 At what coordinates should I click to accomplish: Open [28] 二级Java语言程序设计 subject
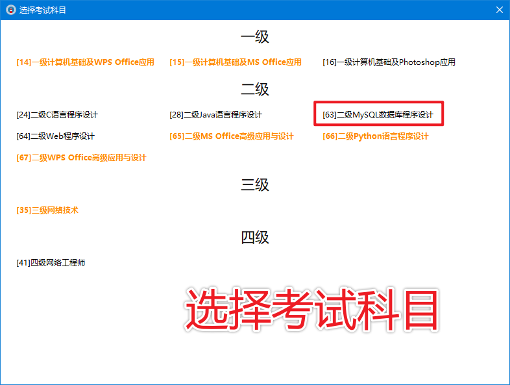[x=215, y=115]
